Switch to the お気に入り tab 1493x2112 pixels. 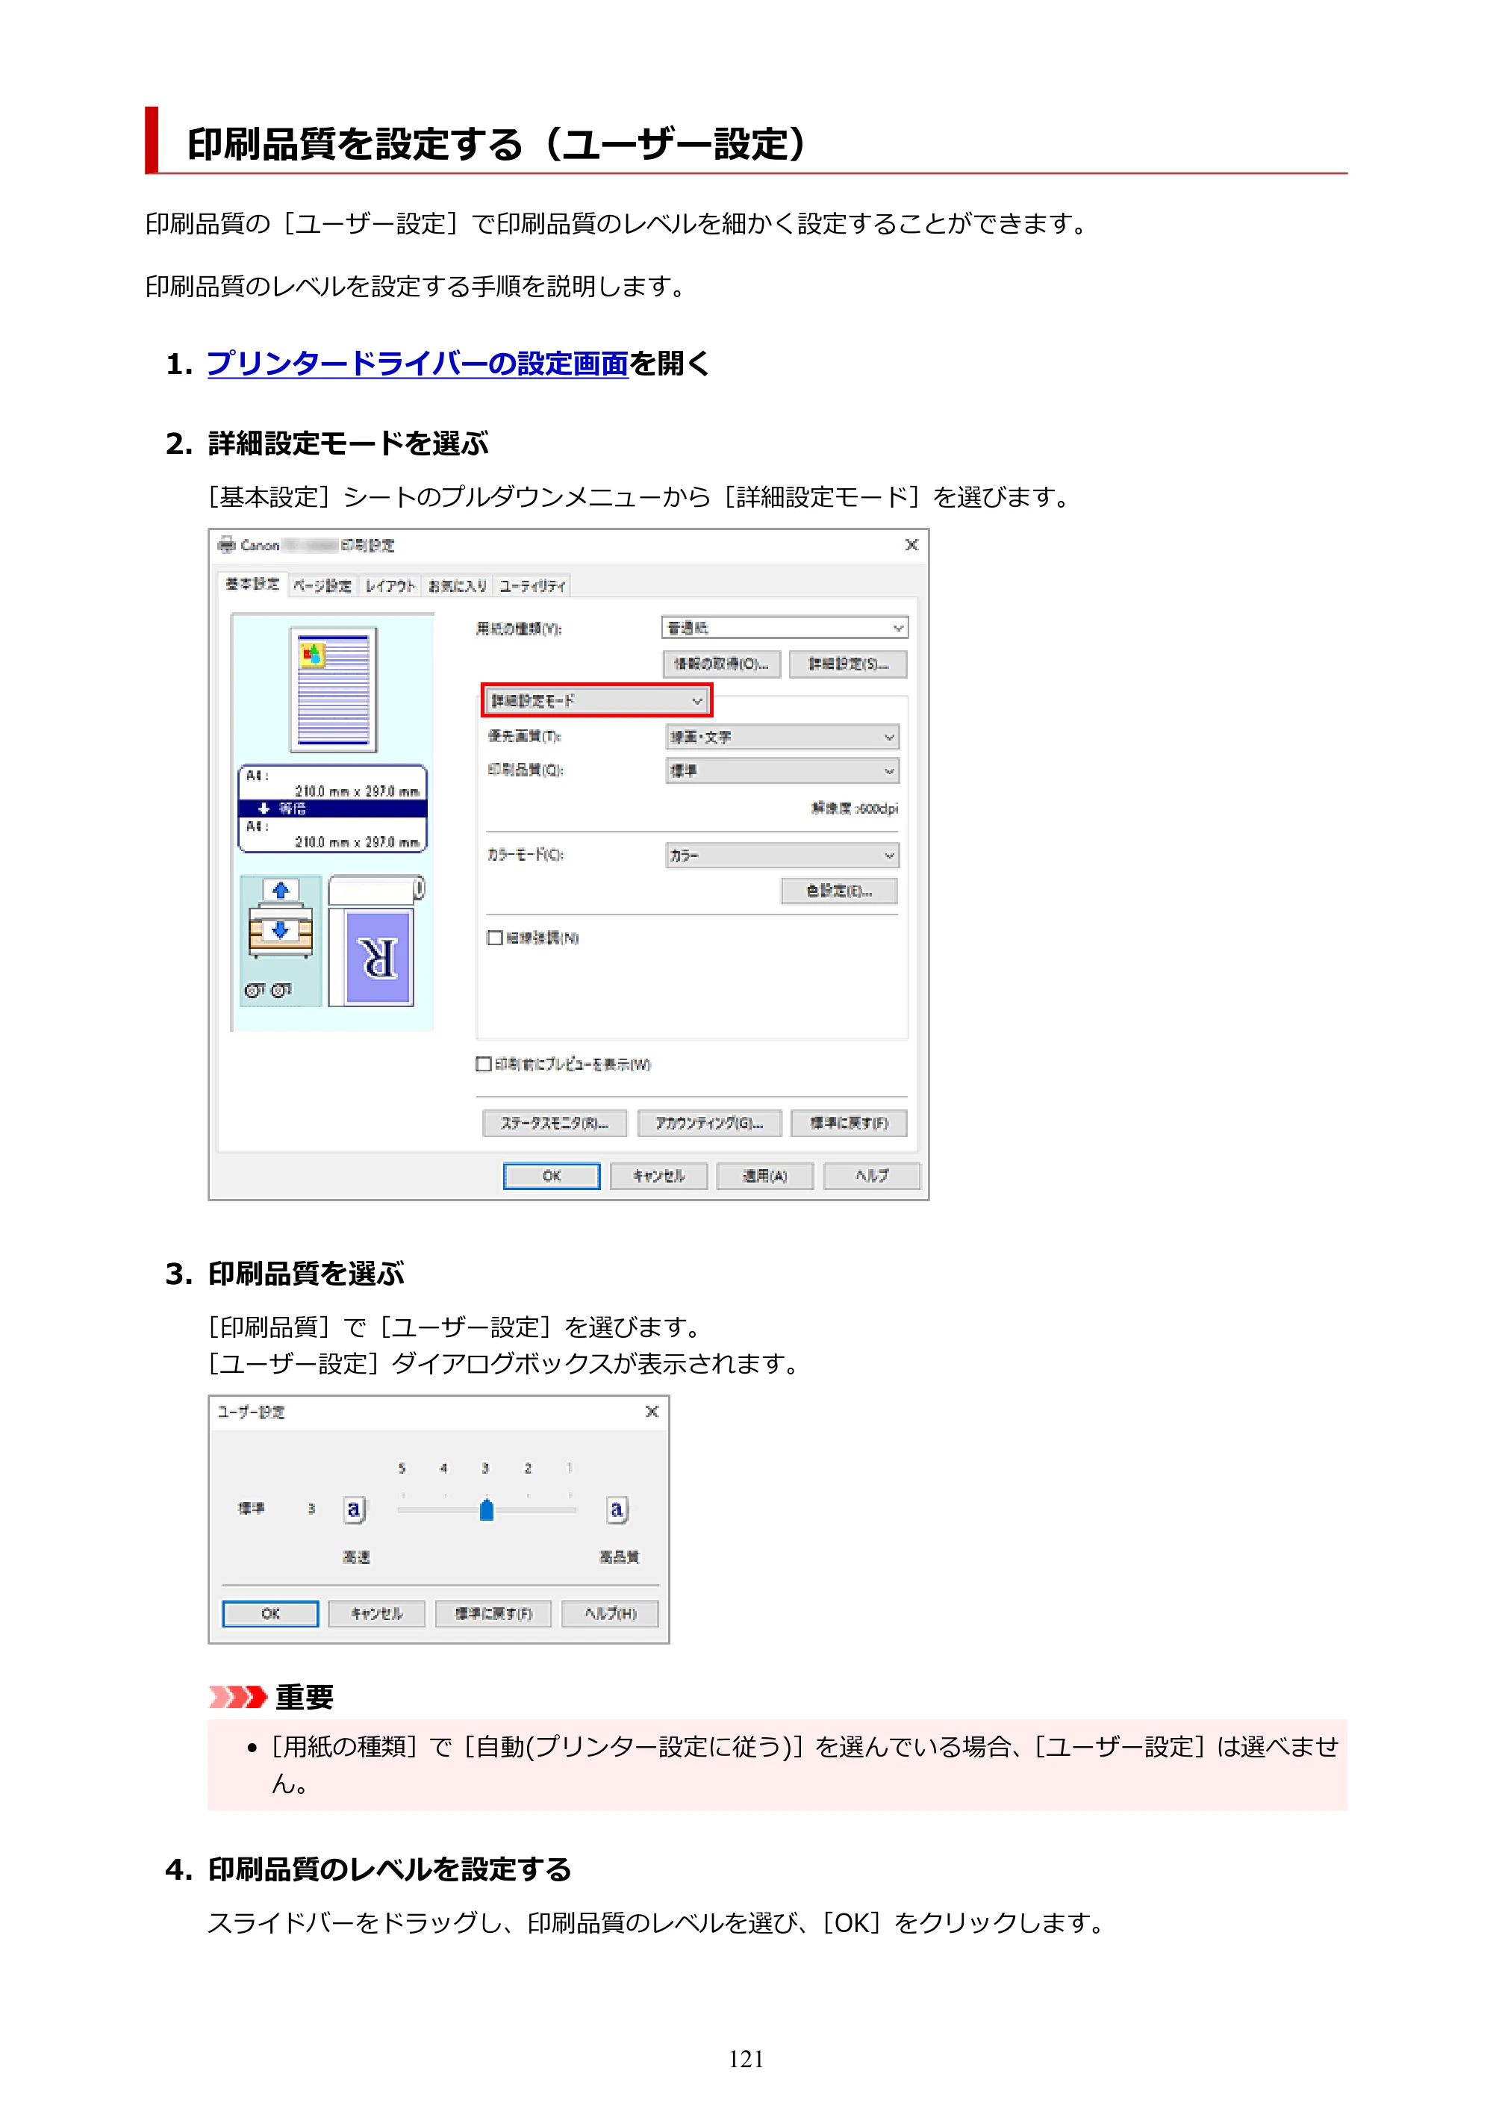pyautogui.click(x=457, y=586)
